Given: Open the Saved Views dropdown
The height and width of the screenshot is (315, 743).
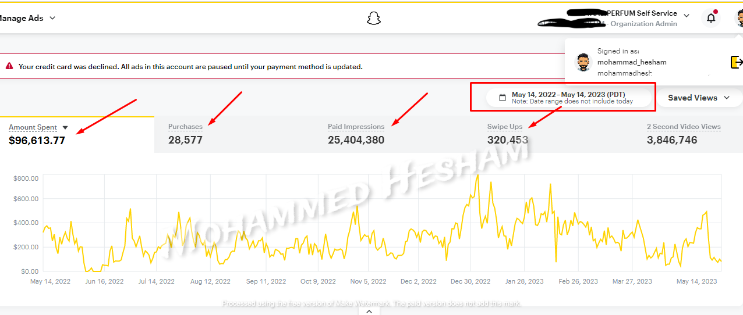Looking at the screenshot, I should tap(698, 98).
